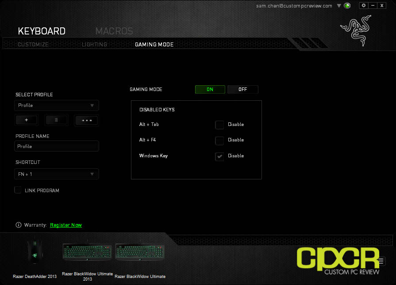Enable Alt + Tab disable checkbox

pyautogui.click(x=219, y=125)
